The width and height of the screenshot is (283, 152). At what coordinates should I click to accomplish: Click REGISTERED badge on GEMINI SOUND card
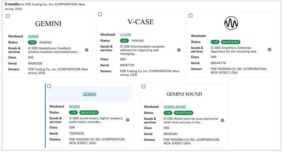point(183,113)
